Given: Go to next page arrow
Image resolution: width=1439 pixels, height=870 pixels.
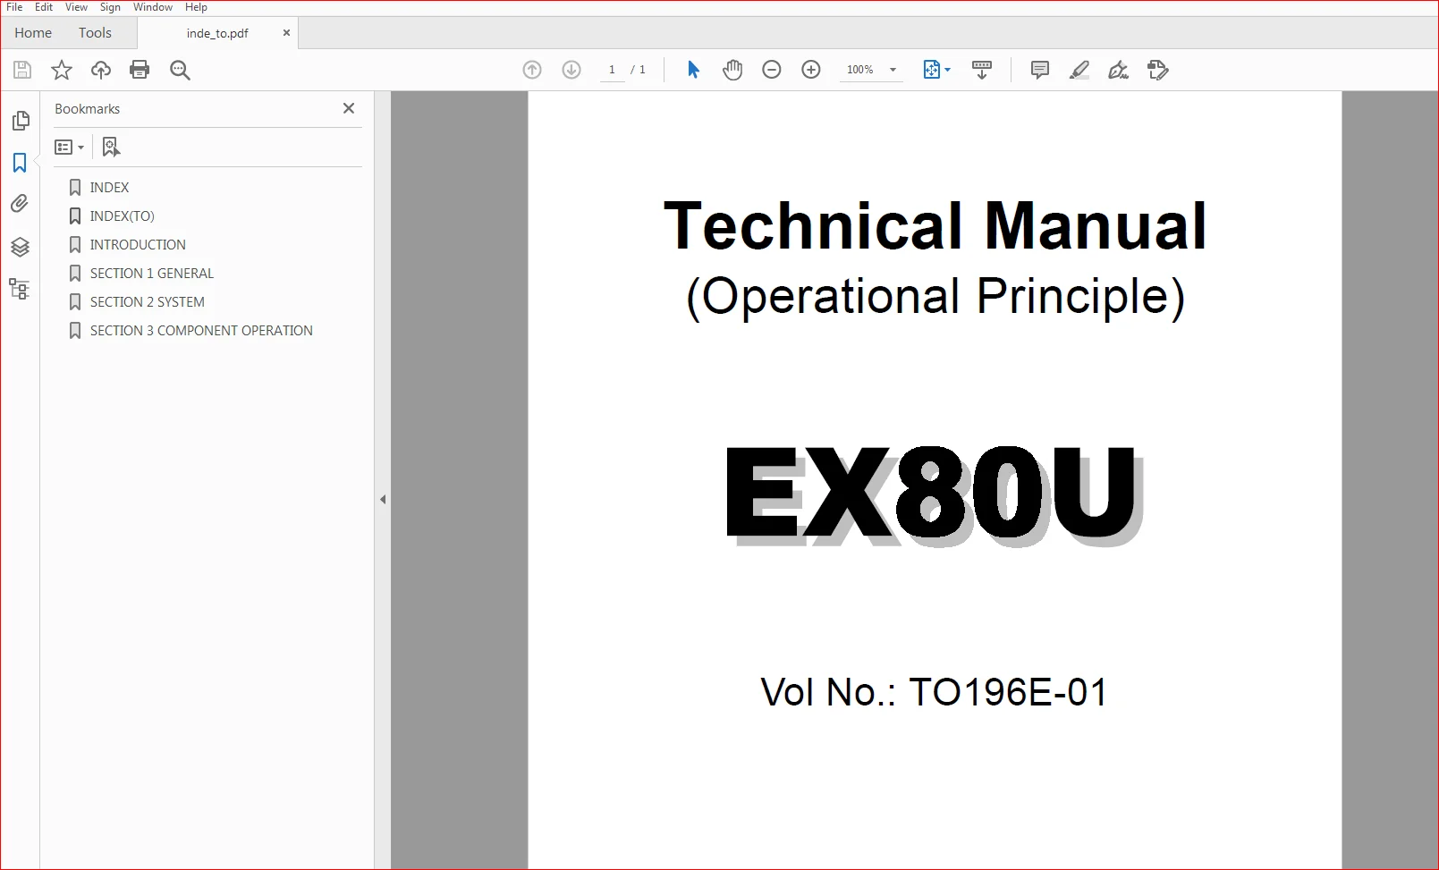Looking at the screenshot, I should point(571,70).
